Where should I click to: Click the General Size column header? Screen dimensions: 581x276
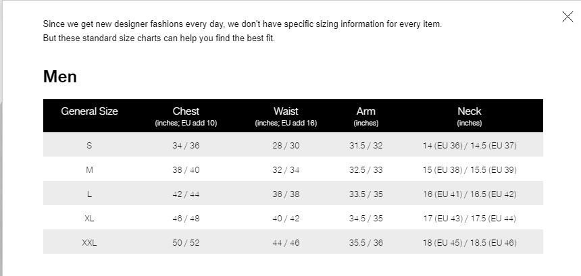89,111
